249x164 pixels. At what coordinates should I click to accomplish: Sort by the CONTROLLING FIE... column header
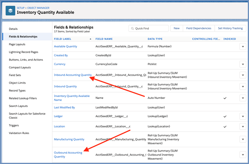206,39
